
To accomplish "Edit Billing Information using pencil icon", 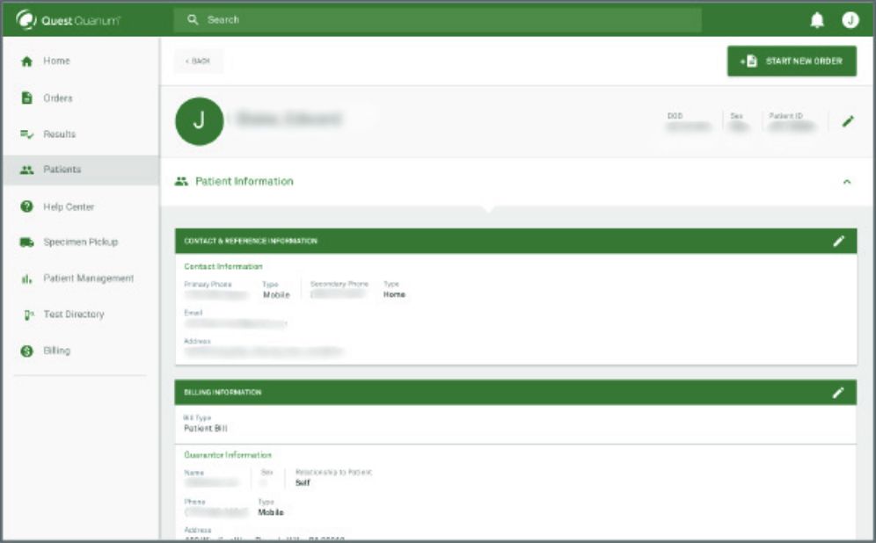I will pyautogui.click(x=839, y=392).
